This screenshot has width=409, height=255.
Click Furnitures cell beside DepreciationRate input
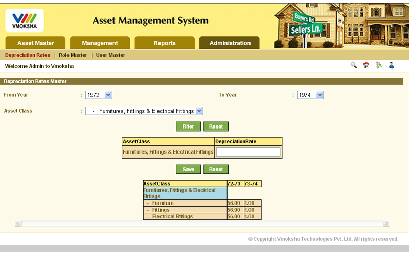point(168,152)
